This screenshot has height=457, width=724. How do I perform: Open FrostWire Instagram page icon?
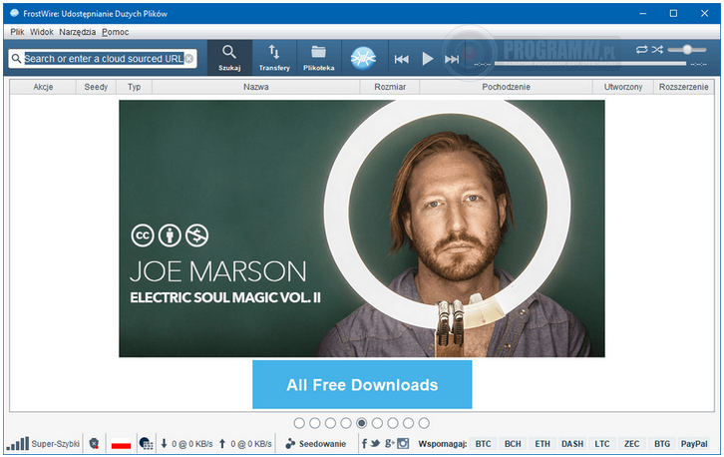(403, 444)
